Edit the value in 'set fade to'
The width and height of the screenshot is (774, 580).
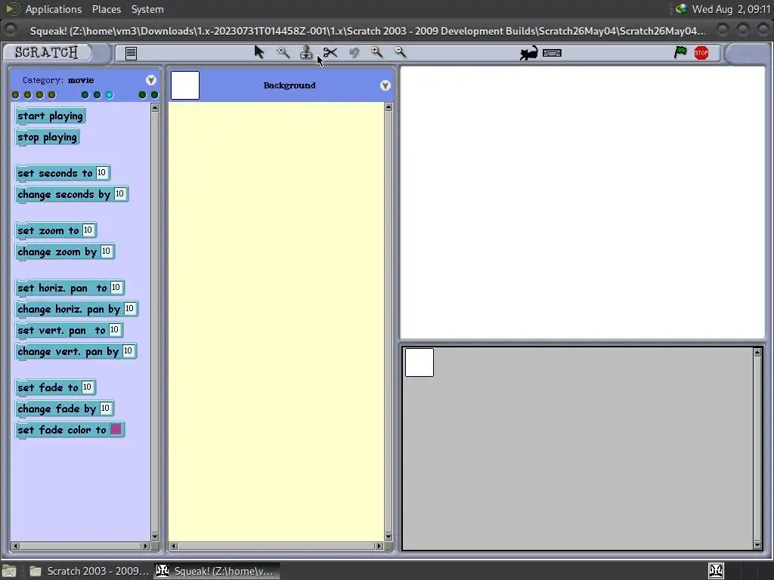click(x=87, y=387)
